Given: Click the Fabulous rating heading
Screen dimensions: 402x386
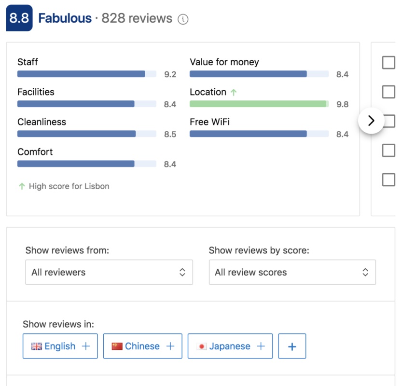Looking at the screenshot, I should tap(65, 18).
